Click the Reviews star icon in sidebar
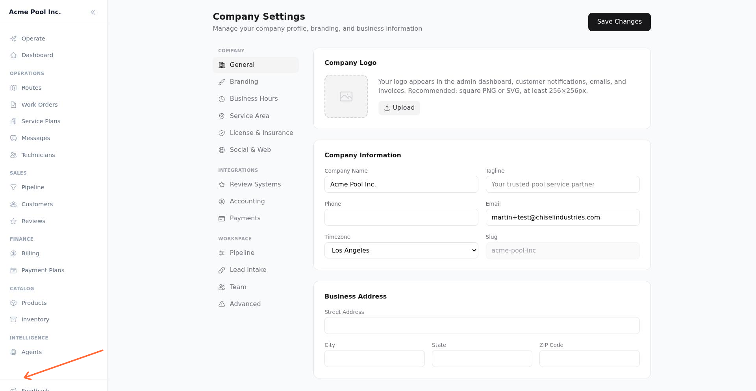The height and width of the screenshot is (391, 756). 13,221
